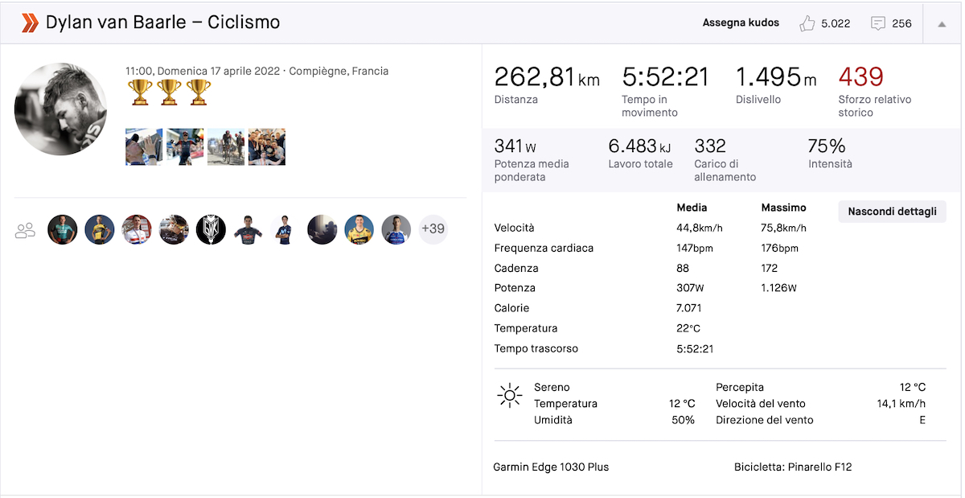Screen dimensions: 965x498
Task: Open Dylan van Baarle's profile picture
Action: pos(61,109)
